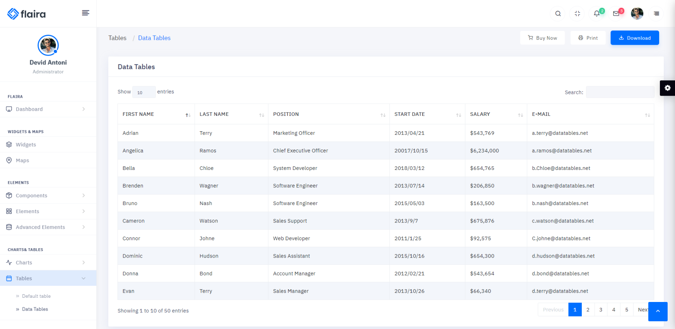
Task: Click the Elements grid icon
Action: tap(9, 211)
